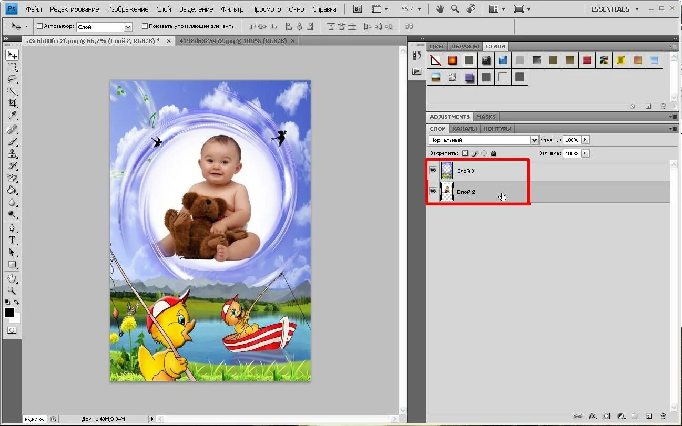Screen dimensions: 682x426
Task: Open the Изображение menu
Action: pos(128,9)
